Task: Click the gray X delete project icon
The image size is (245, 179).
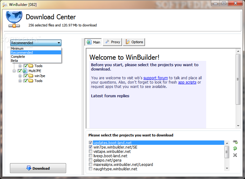Action: tap(235, 155)
